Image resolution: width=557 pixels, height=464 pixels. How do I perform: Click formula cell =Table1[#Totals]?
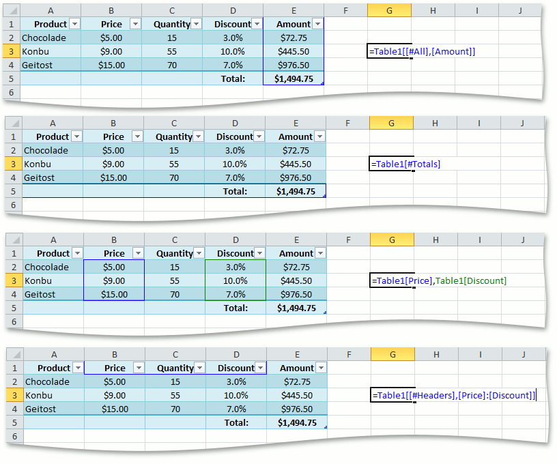pyautogui.click(x=391, y=164)
